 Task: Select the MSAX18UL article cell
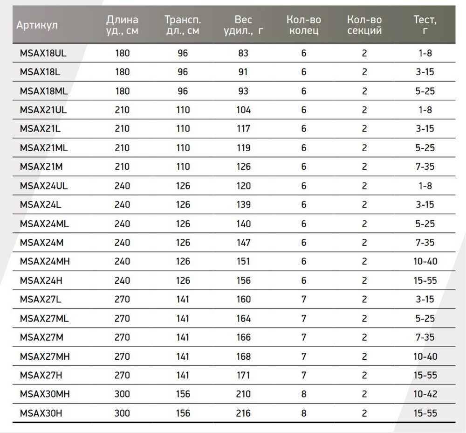[x=43, y=53]
